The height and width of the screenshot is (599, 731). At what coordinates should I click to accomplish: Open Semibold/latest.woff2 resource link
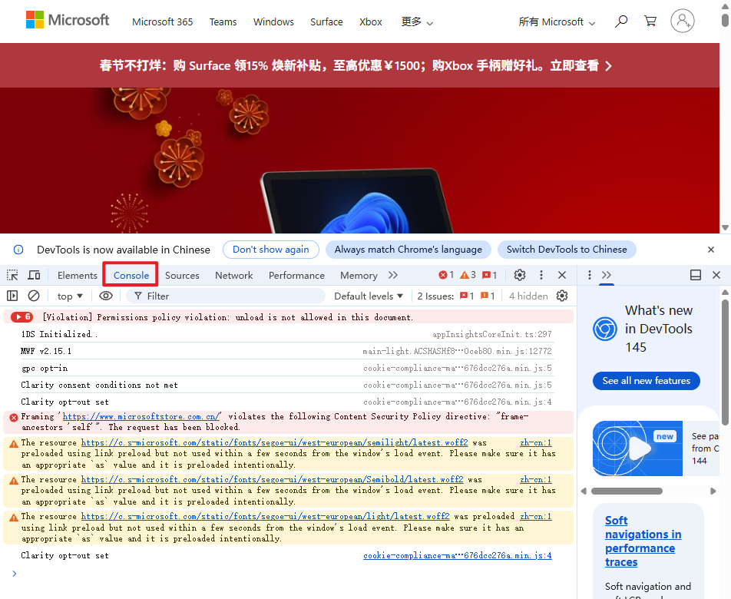[273, 479]
